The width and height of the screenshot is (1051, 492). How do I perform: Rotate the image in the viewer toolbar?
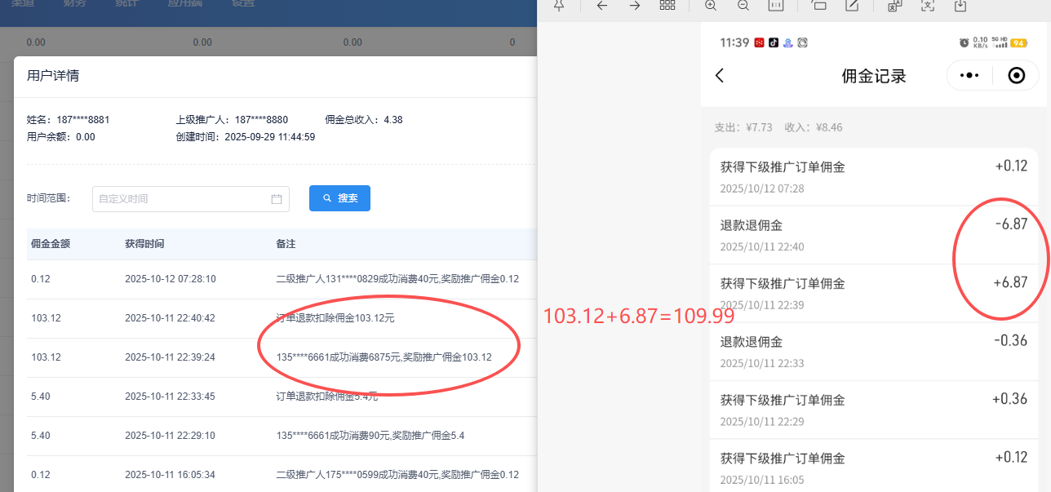[818, 5]
